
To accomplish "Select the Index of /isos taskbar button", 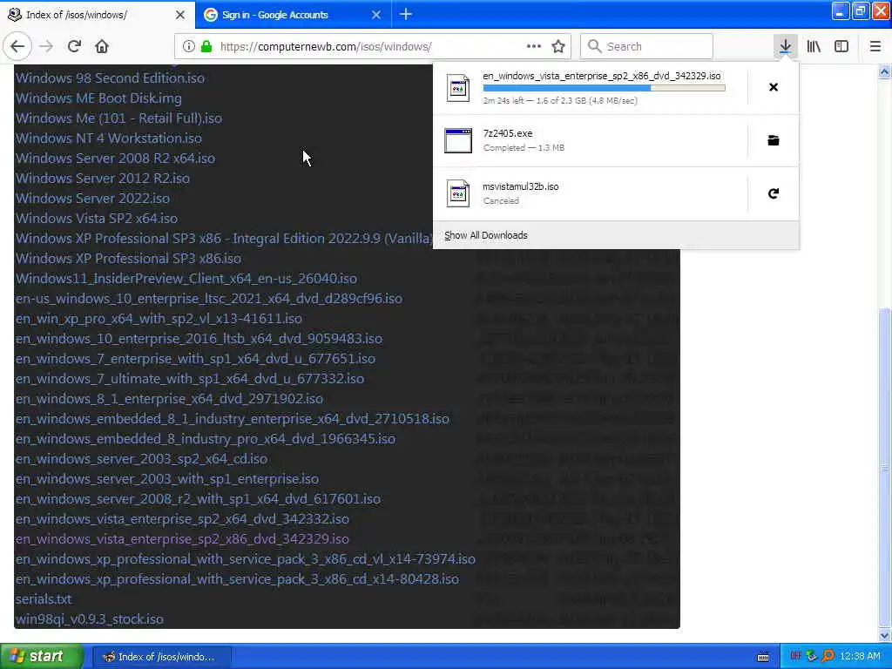I will (161, 657).
